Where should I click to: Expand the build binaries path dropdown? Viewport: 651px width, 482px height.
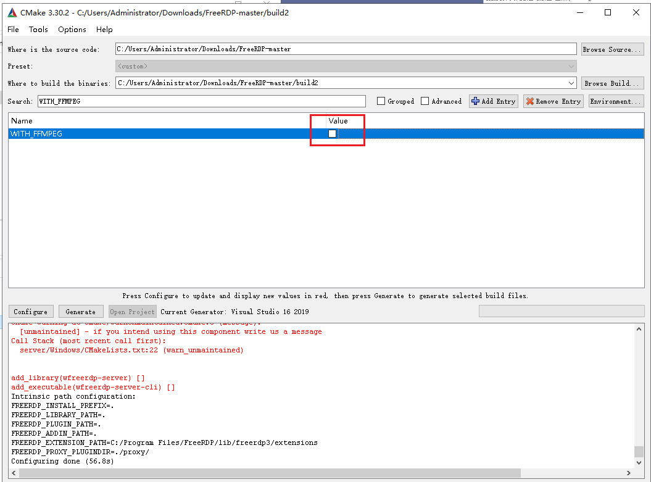pyautogui.click(x=571, y=83)
